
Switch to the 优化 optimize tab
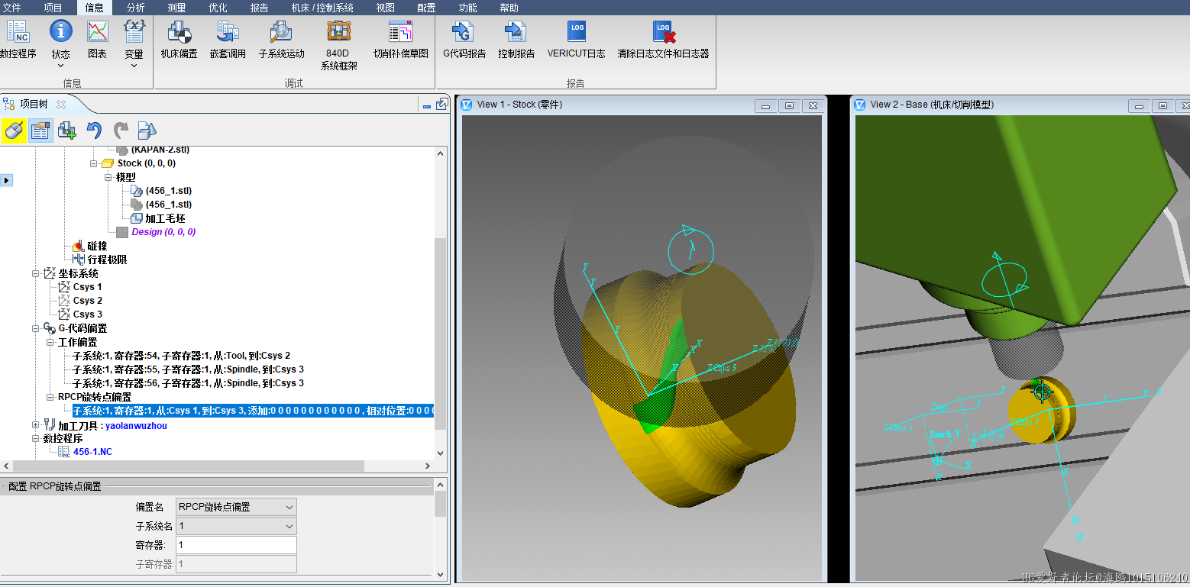pyautogui.click(x=218, y=8)
